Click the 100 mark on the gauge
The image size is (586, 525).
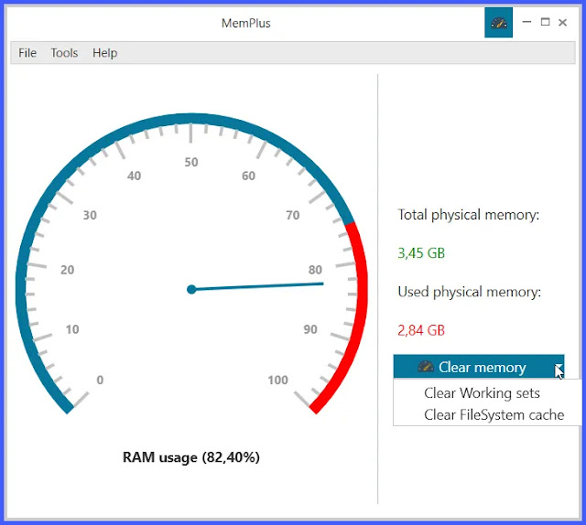pyautogui.click(x=277, y=380)
